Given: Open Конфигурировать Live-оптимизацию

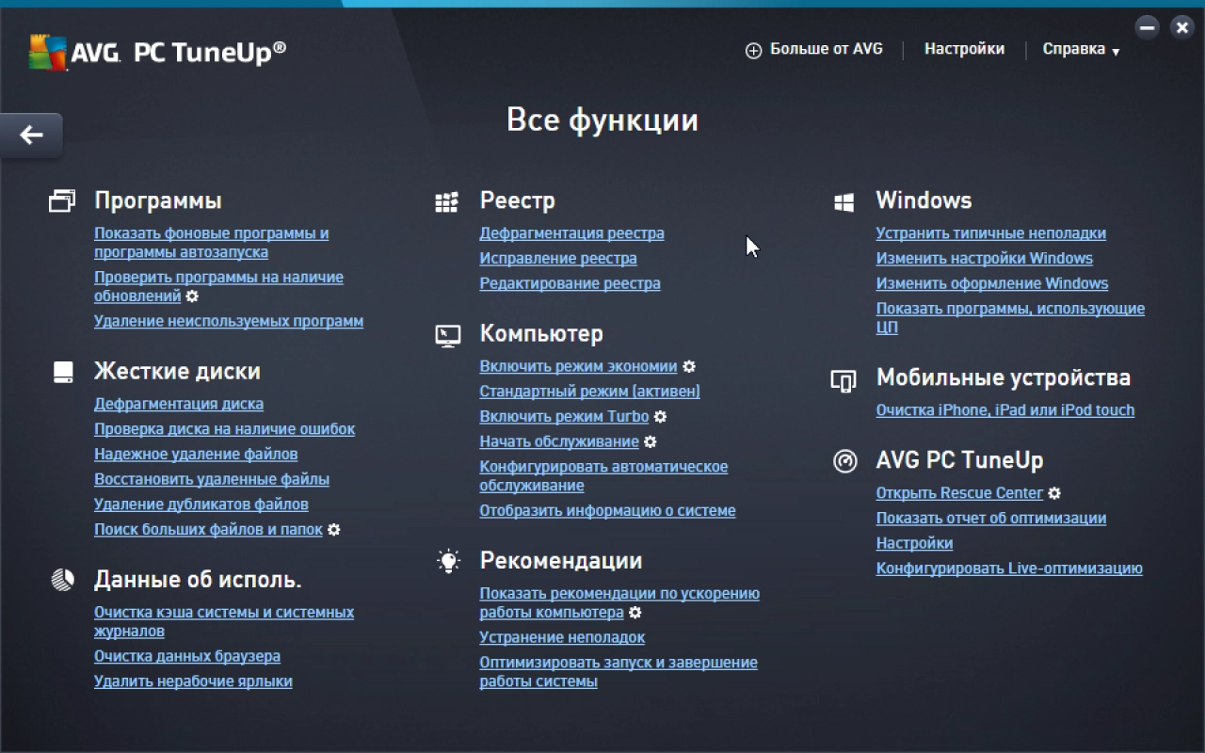Looking at the screenshot, I should tap(1009, 569).
